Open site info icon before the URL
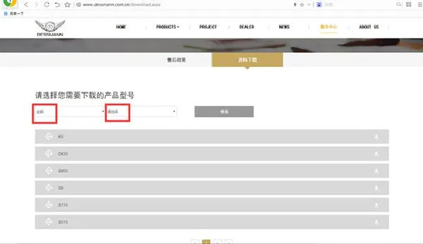 click(x=79, y=5)
